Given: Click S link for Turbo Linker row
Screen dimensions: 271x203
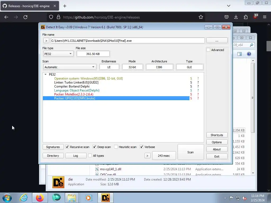Looking at the screenshot, I should pyautogui.click(x=191, y=82).
